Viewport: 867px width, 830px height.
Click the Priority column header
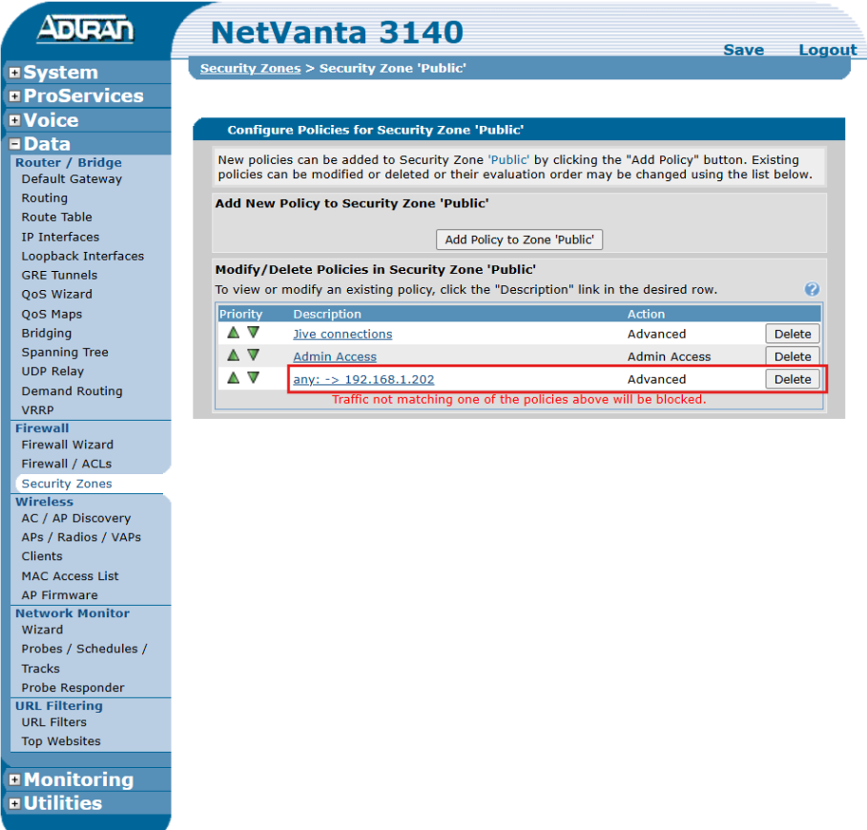[240, 314]
